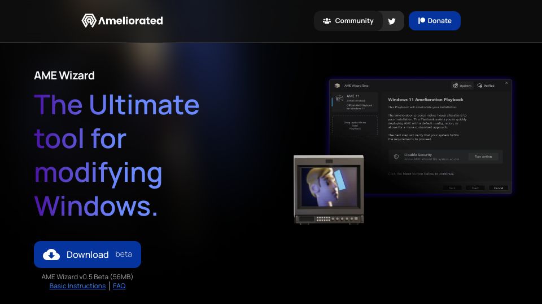This screenshot has height=304, width=542.
Task: Click the AME Wizard window screenshot
Action: (x=420, y=136)
